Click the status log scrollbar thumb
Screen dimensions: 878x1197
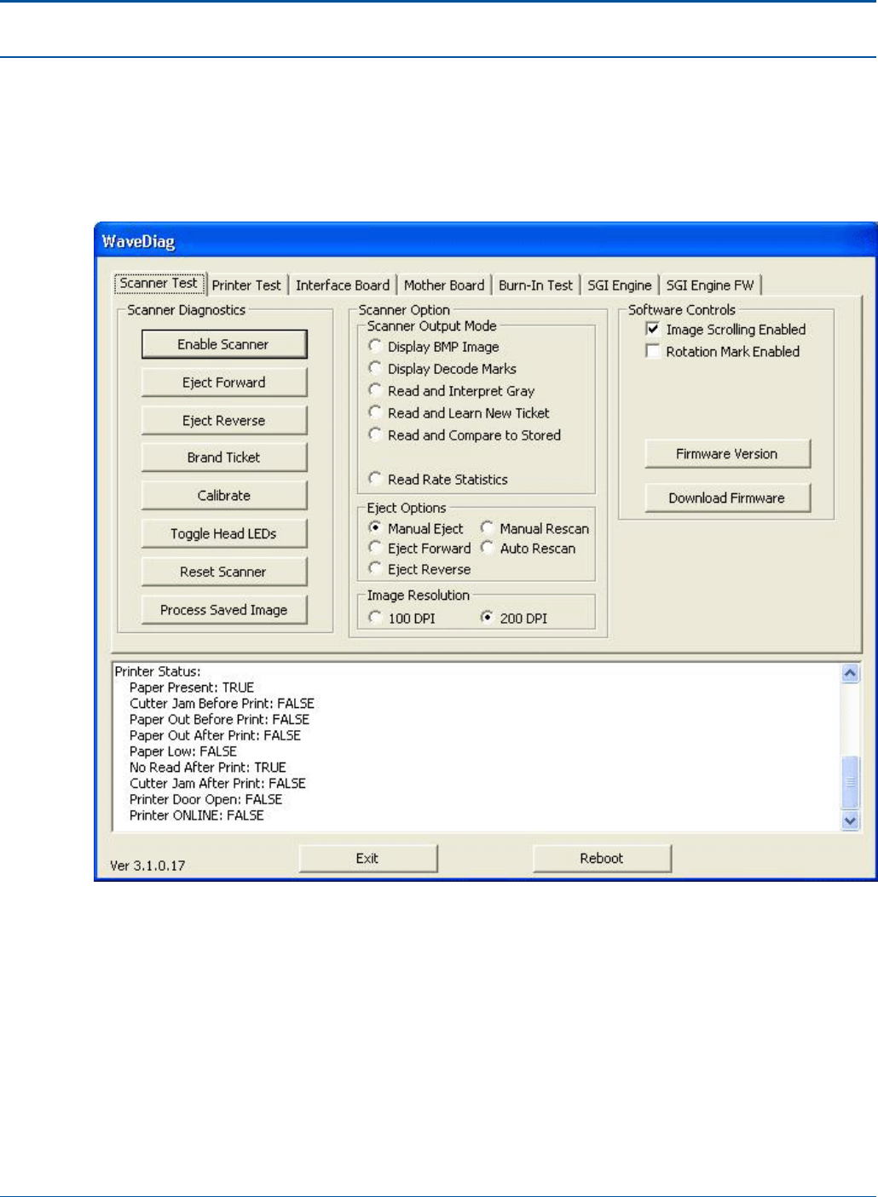pyautogui.click(x=850, y=781)
